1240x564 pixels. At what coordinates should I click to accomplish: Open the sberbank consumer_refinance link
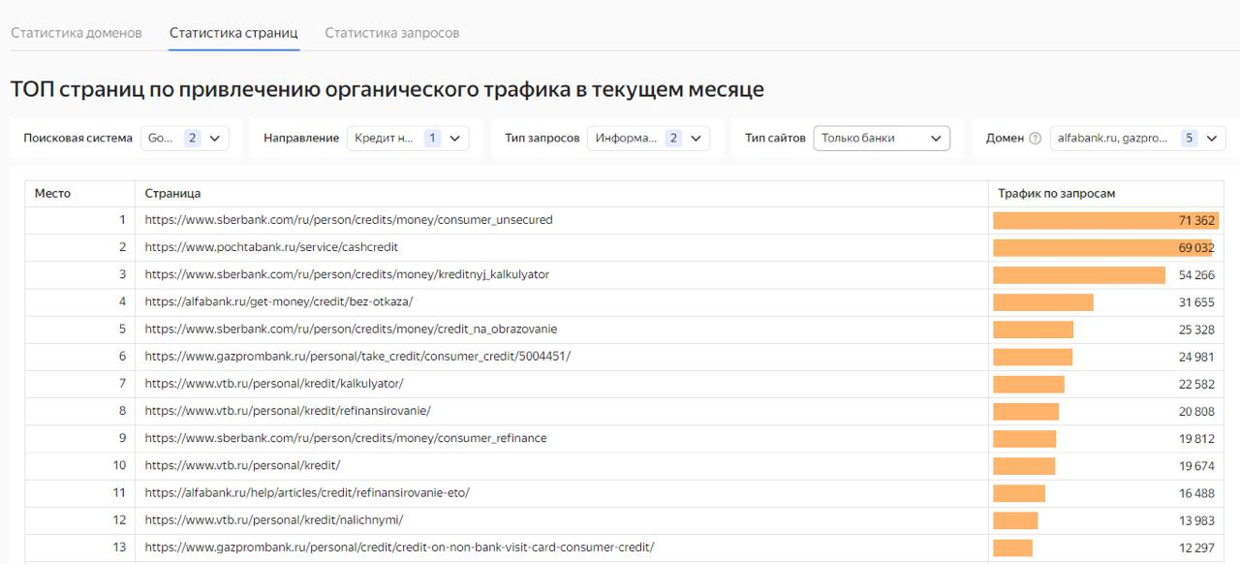coord(346,438)
